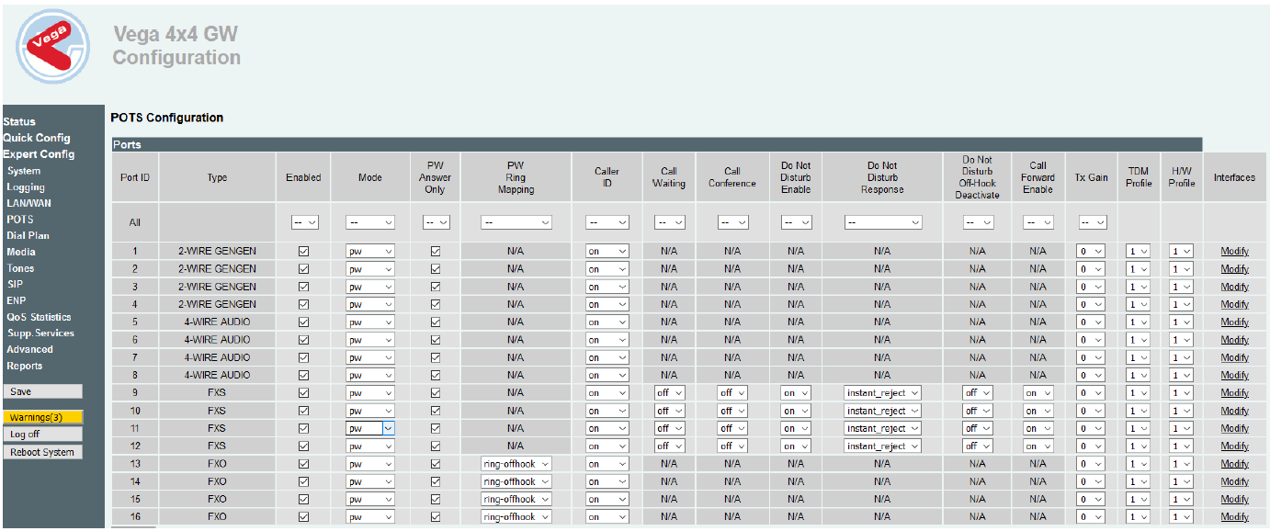Open the All-ports PW Ring Mapping dropdown
The height and width of the screenshot is (531, 1270).
point(516,222)
